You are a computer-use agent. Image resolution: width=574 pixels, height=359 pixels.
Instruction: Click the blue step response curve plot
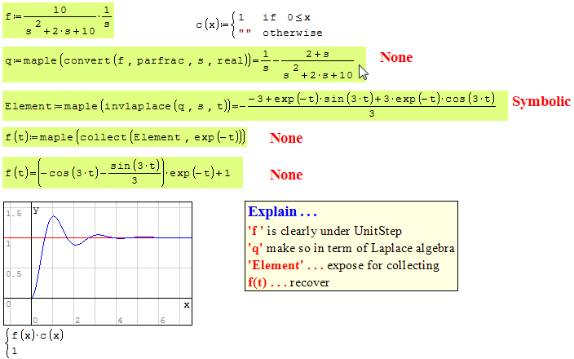tap(55, 224)
